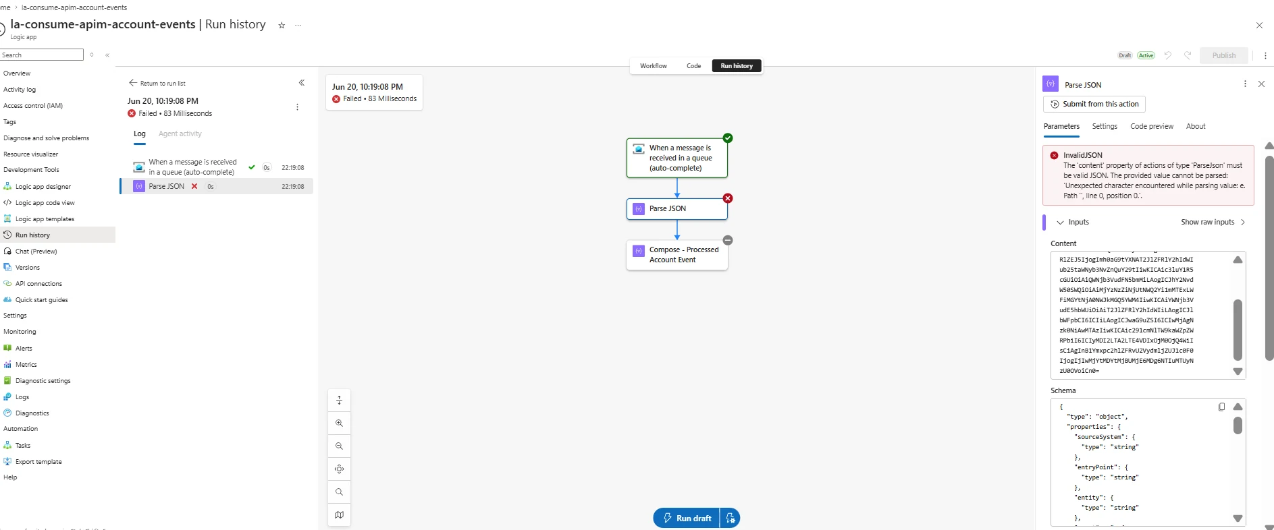
Task: Open title ellipsis more menu
Action: click(298, 26)
